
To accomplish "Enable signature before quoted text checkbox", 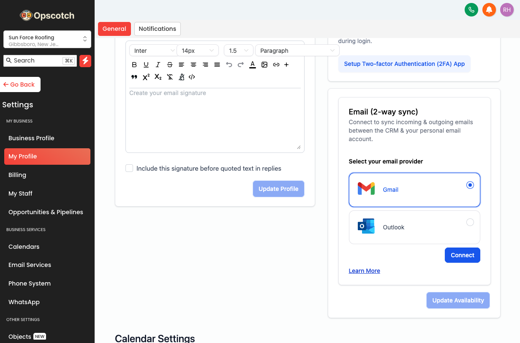I will 129,169.
